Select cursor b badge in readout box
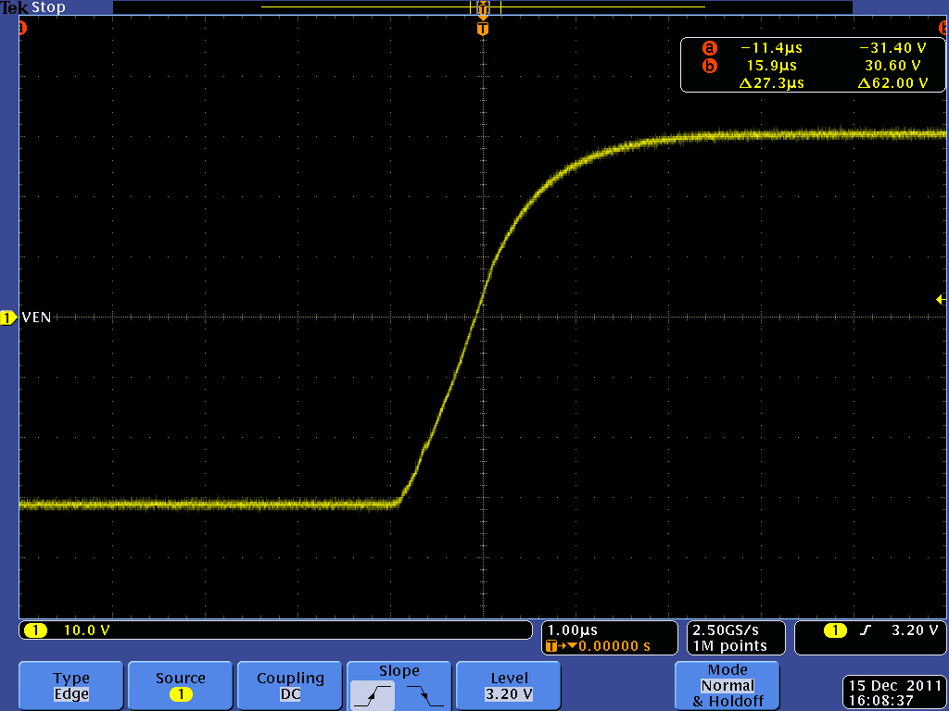 (709, 66)
